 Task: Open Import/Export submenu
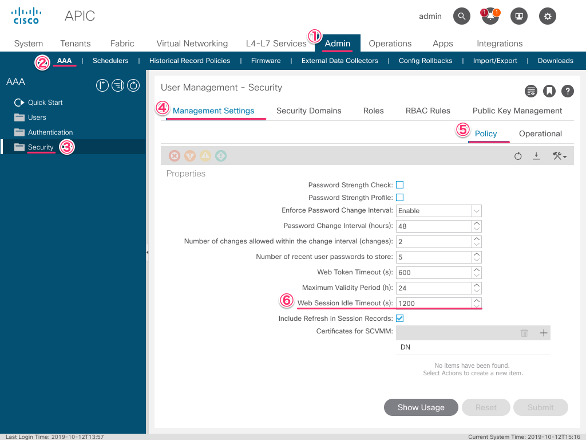(x=495, y=61)
